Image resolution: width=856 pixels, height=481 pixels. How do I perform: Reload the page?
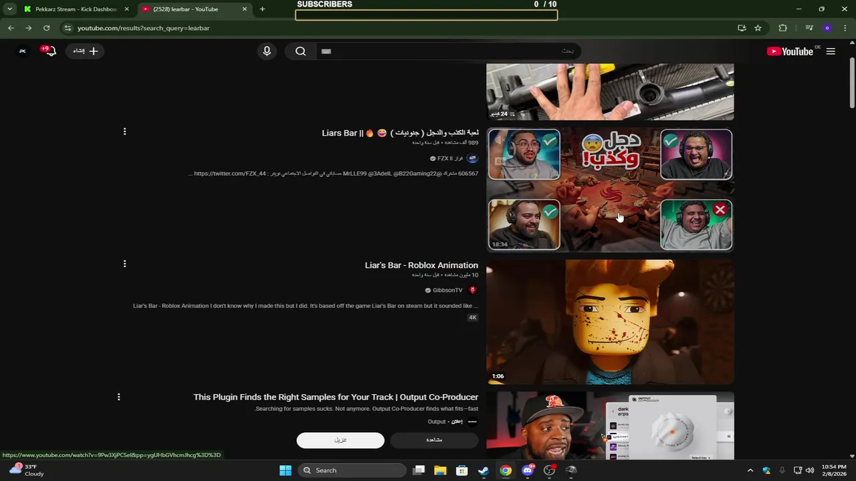pyautogui.click(x=46, y=28)
